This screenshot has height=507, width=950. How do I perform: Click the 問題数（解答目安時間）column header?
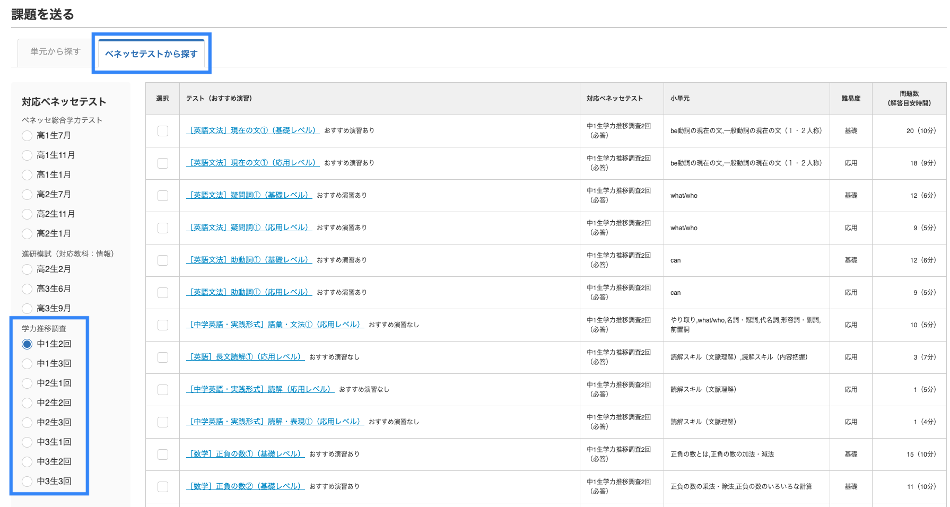909,99
